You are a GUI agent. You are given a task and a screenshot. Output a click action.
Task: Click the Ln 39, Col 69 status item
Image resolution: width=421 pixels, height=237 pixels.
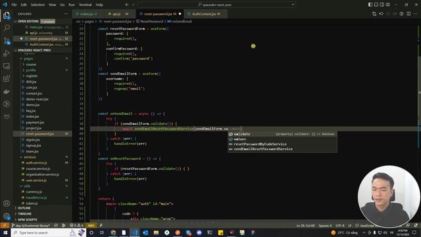point(305,225)
